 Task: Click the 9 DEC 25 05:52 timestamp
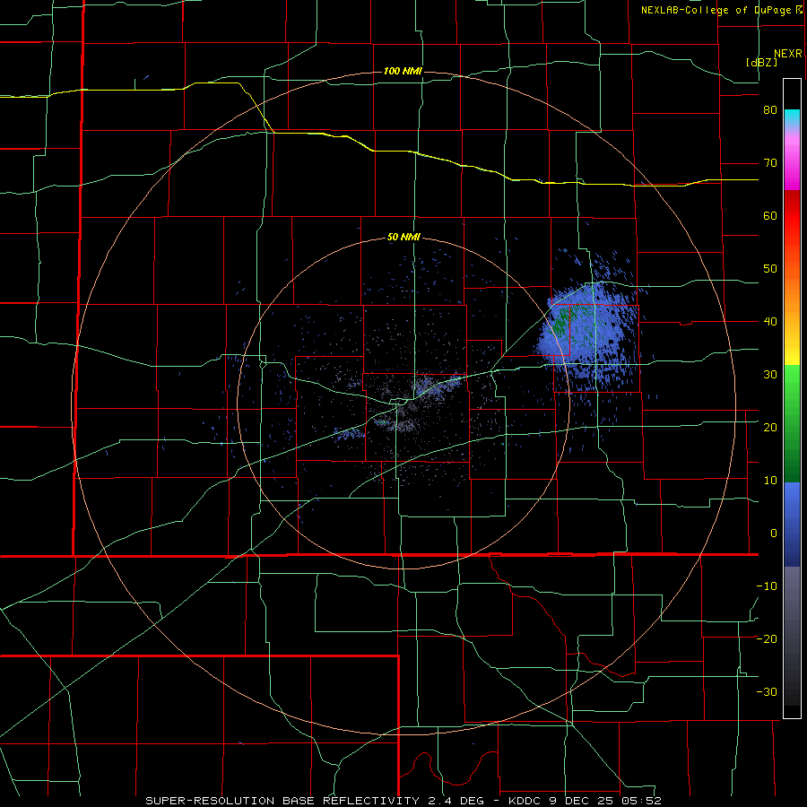pyautogui.click(x=607, y=801)
